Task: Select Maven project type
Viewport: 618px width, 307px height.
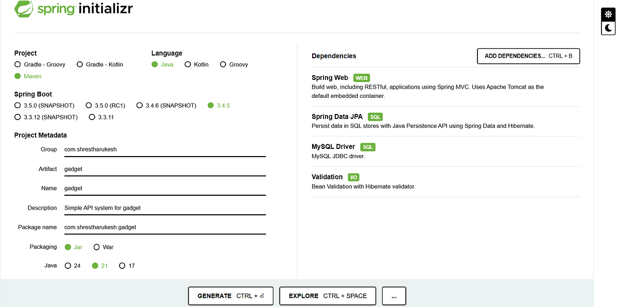Action: [x=28, y=76]
